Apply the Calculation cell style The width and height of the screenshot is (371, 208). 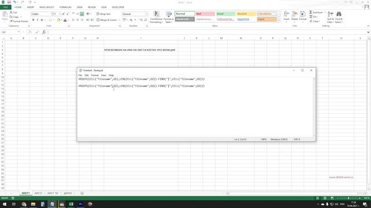coord(267,14)
